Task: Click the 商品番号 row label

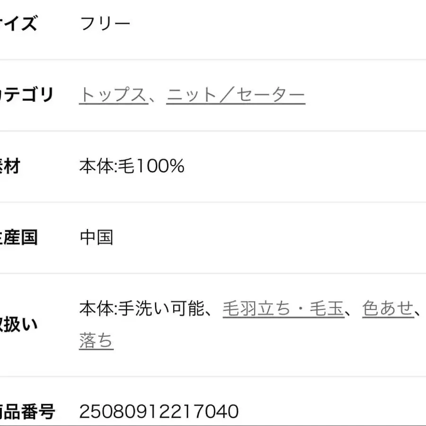Action: [27, 411]
